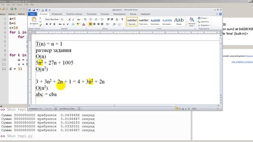Click the language indicator in Word's status bar
This screenshot has width=253, height=142.
[67, 109]
